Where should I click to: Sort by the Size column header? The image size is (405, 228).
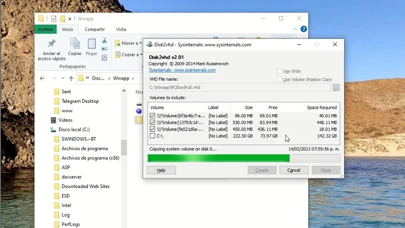coord(243,107)
